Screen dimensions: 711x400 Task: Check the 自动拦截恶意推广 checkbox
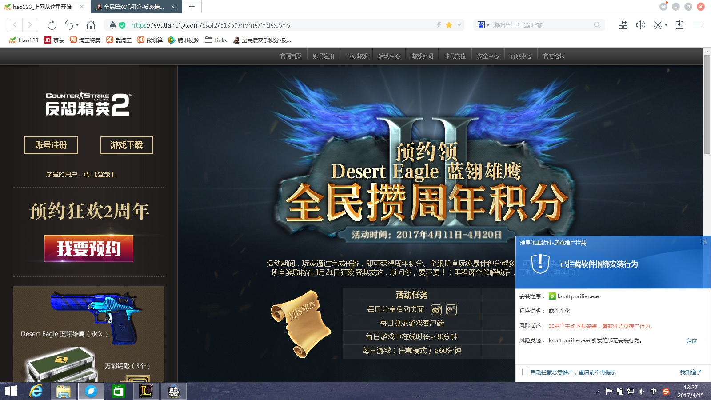point(525,372)
